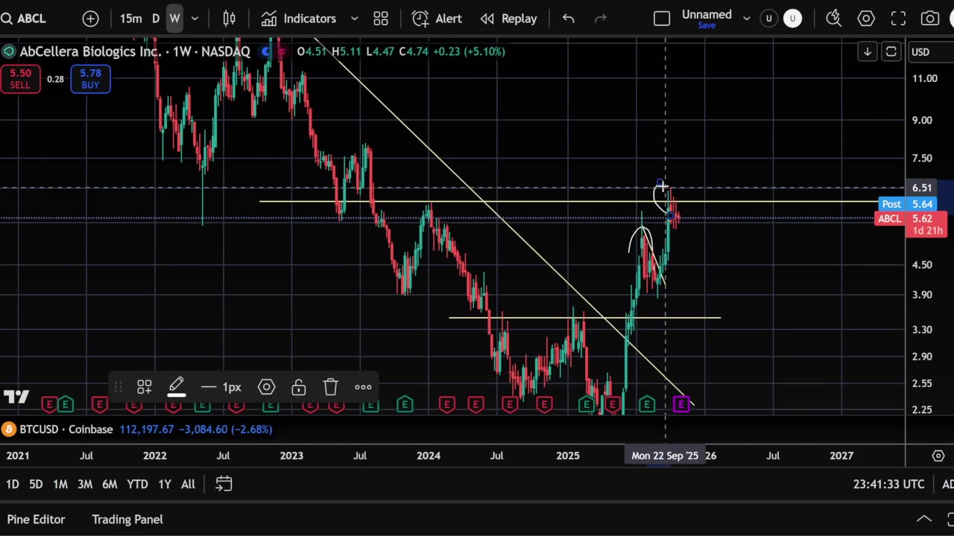
Task: Select the 5D date range
Action: (x=36, y=484)
